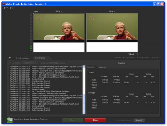This screenshot has width=167, height=126.
Task: Maximize the Flash Media Live Encoder window
Action: click(x=158, y=4)
